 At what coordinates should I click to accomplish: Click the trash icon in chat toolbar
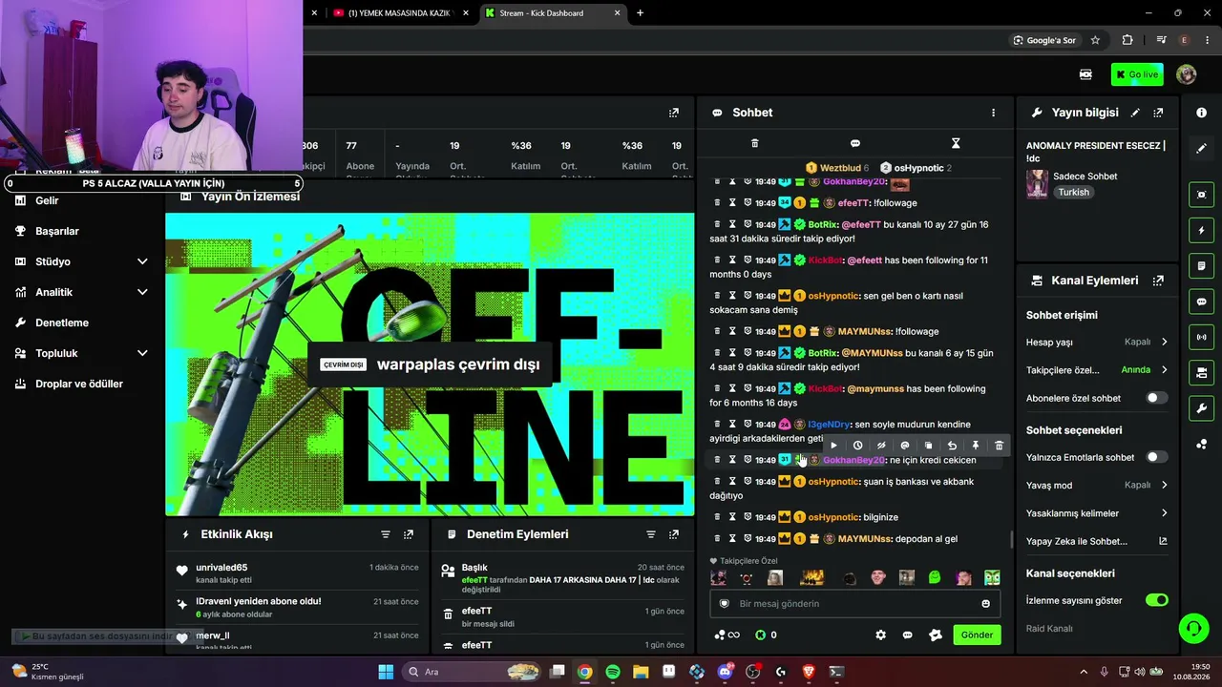754,143
